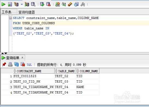Open SQL History with the clock icon
The image size is (149, 107).
(x=76, y=4)
